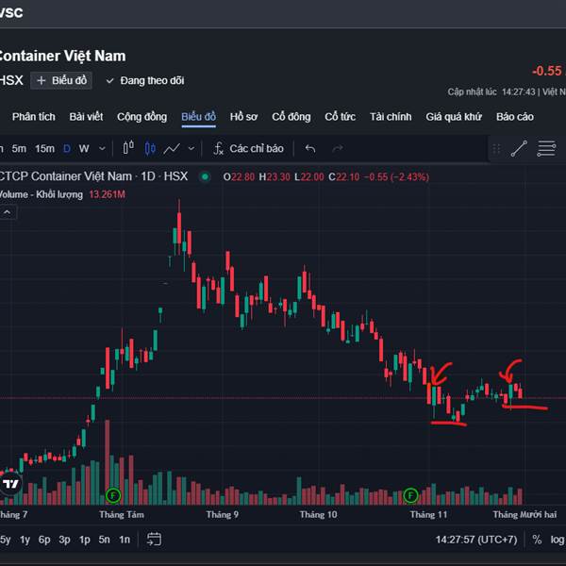Click the 14:27:57 (UTC+7) timezone label

pyautogui.click(x=476, y=540)
